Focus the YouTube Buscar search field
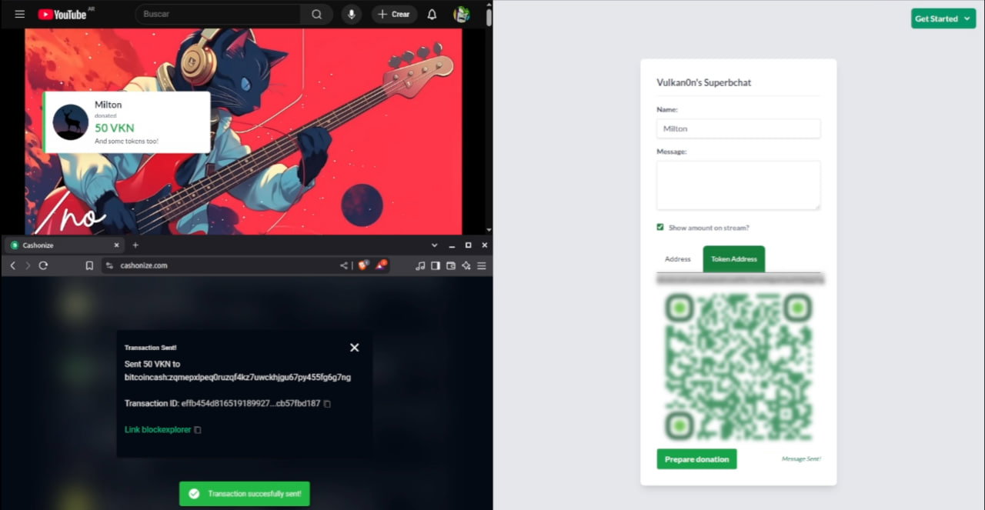 coord(218,14)
